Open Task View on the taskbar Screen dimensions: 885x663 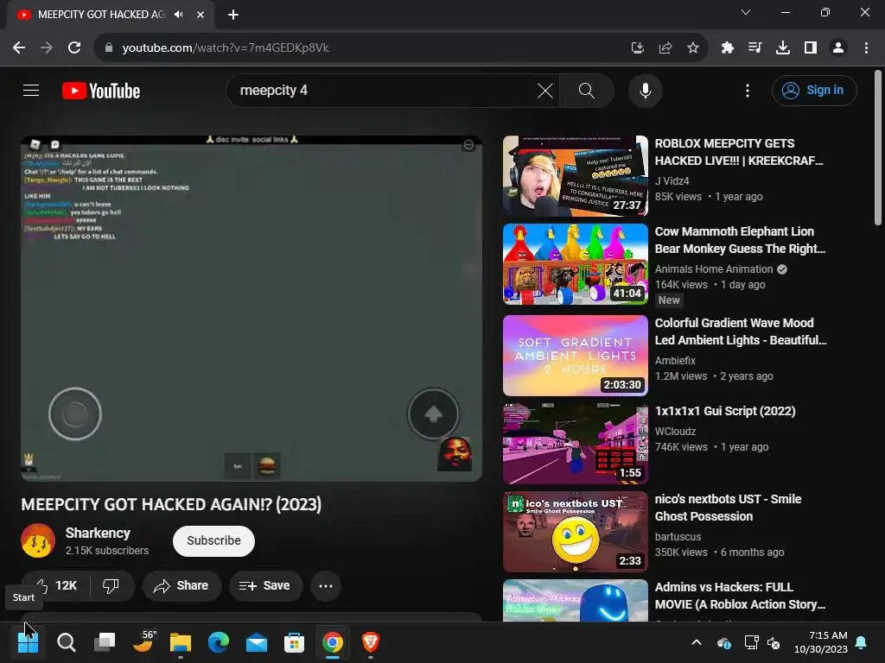pos(105,642)
